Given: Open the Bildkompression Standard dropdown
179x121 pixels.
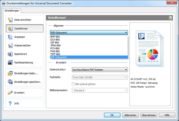Looking at the screenshot, I should (x=100, y=90).
